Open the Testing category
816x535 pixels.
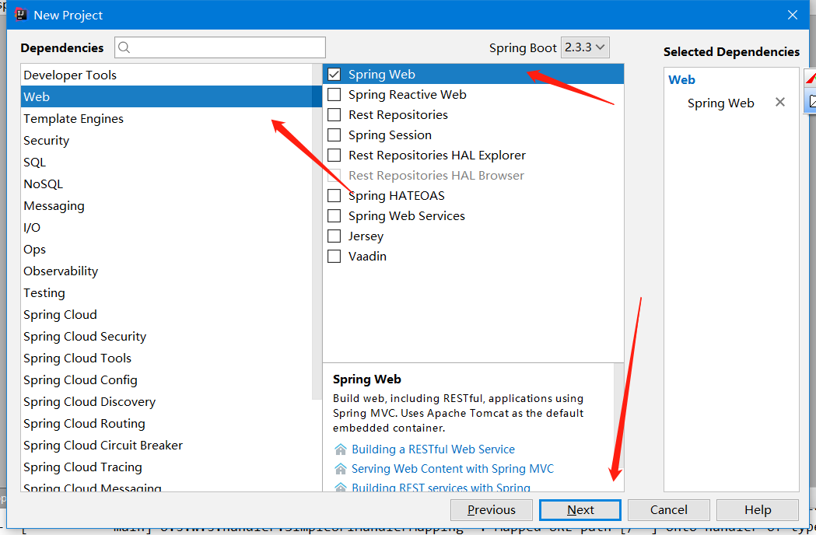tap(166, 293)
